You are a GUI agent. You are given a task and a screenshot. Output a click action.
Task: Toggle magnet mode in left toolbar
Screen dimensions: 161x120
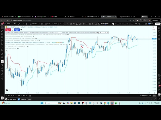point(2,61)
